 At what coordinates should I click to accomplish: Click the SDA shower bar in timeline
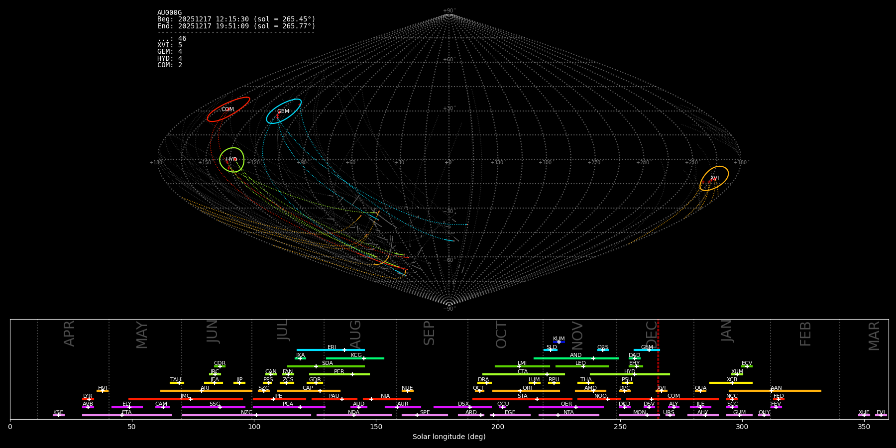326,366
